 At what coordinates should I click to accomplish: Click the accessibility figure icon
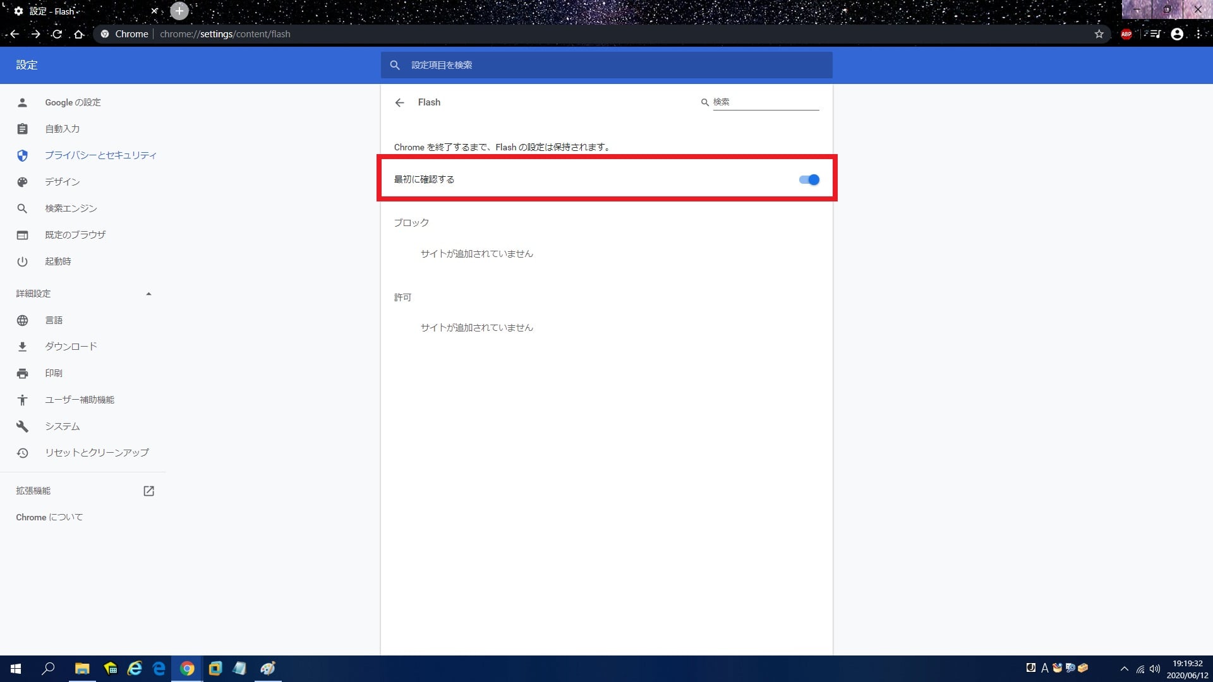(22, 400)
